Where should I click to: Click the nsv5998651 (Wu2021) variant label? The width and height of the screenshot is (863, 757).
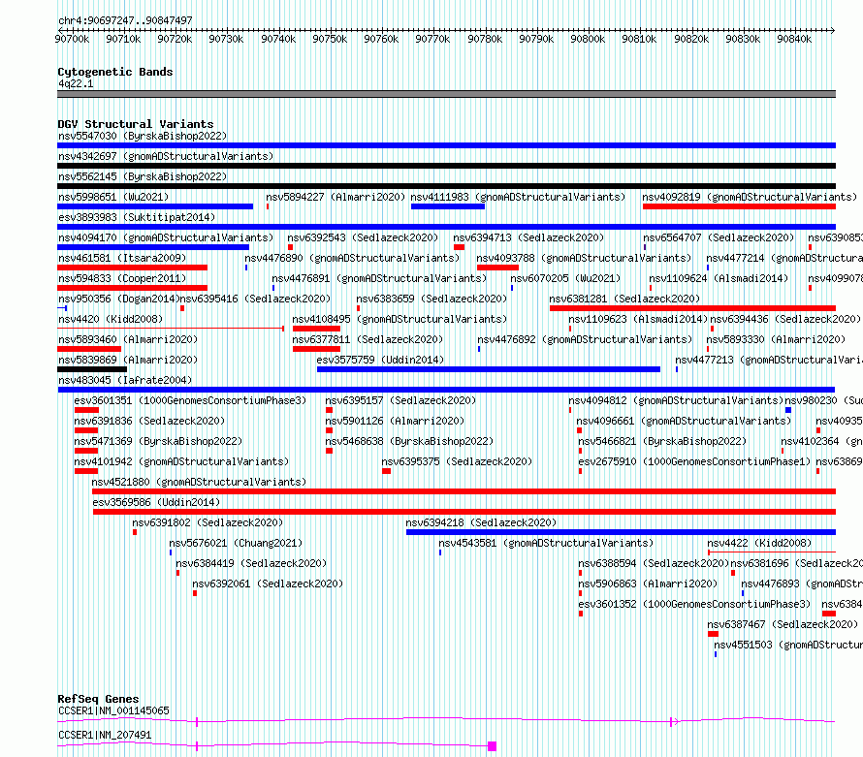coord(113,197)
